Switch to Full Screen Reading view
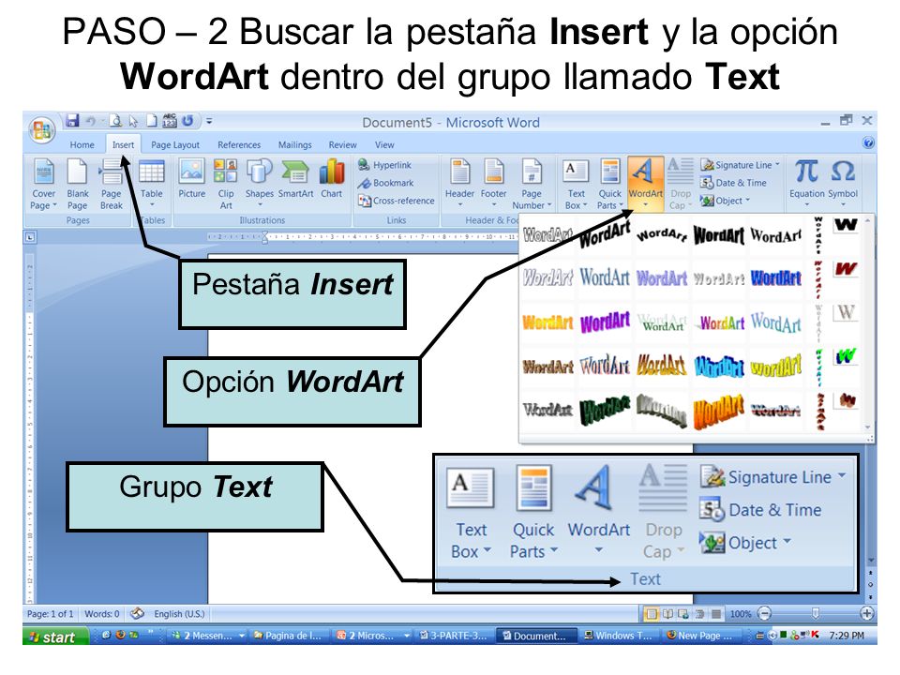 (x=667, y=614)
